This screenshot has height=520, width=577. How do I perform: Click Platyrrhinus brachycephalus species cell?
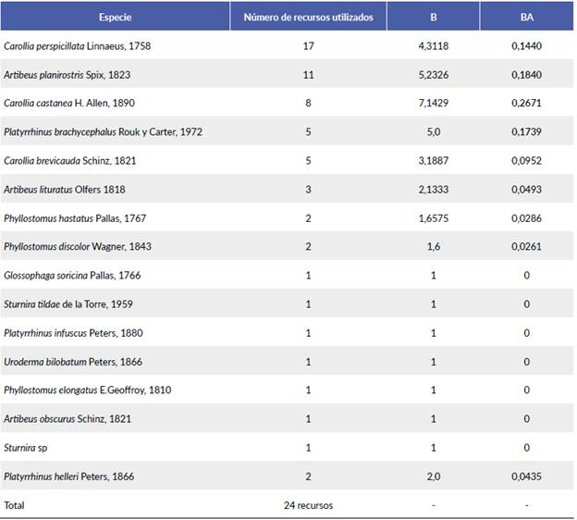click(x=103, y=131)
